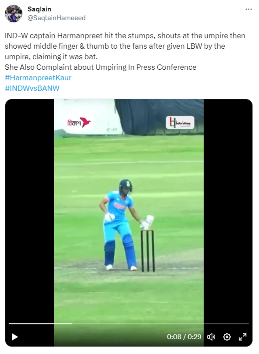The image size is (259, 354).
Task: Mute the video sound
Action: [211, 337]
